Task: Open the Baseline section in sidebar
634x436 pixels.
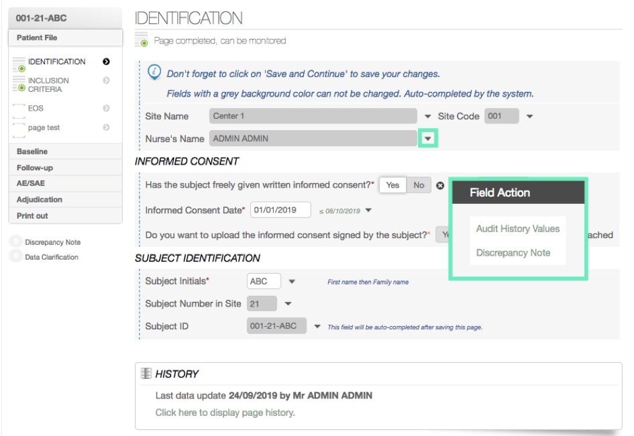Action: tap(32, 152)
